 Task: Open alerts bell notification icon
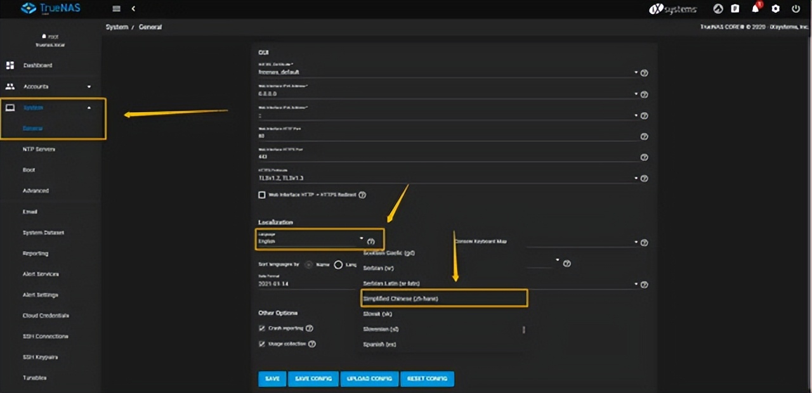[x=755, y=9]
